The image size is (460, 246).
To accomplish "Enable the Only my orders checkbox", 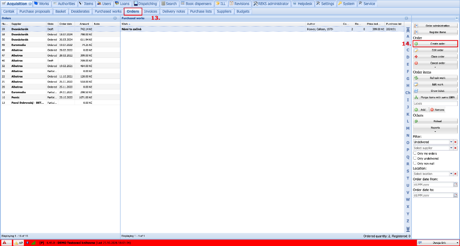I will pos(415,153).
